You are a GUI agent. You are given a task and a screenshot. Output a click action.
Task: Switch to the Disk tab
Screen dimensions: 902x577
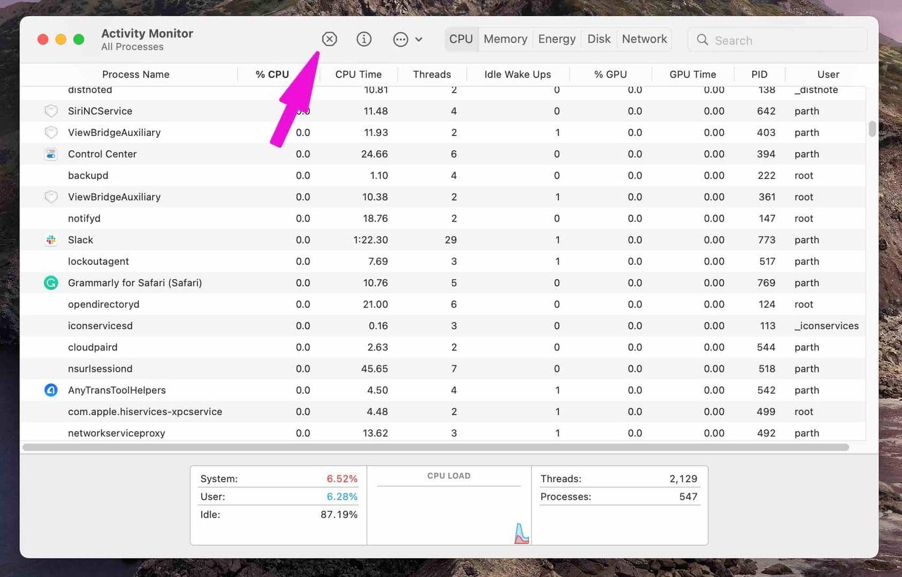point(599,39)
